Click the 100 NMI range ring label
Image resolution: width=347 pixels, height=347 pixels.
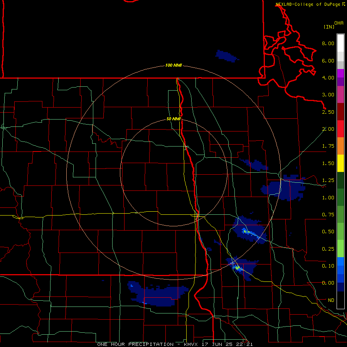click(173, 65)
